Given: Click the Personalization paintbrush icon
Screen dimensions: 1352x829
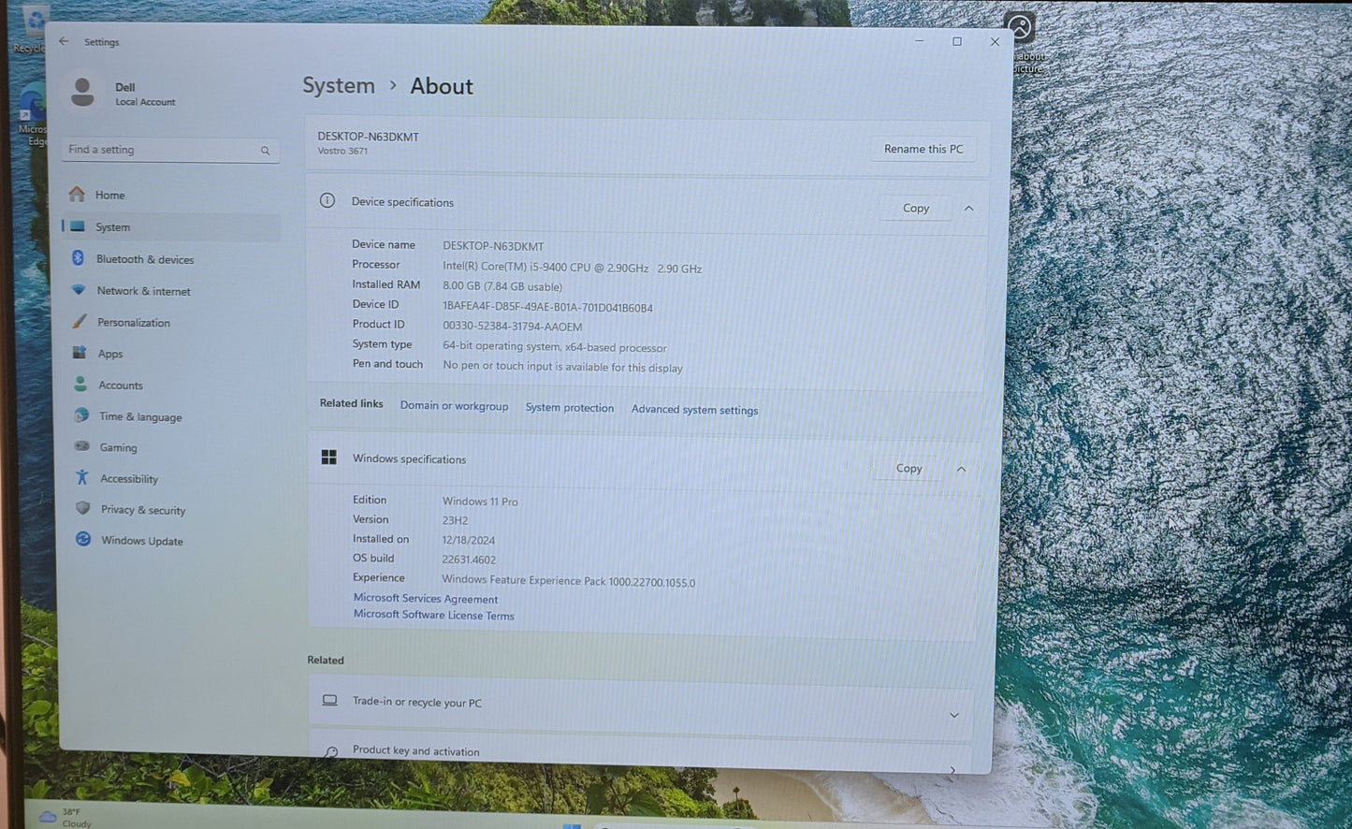Looking at the screenshot, I should click(x=80, y=322).
